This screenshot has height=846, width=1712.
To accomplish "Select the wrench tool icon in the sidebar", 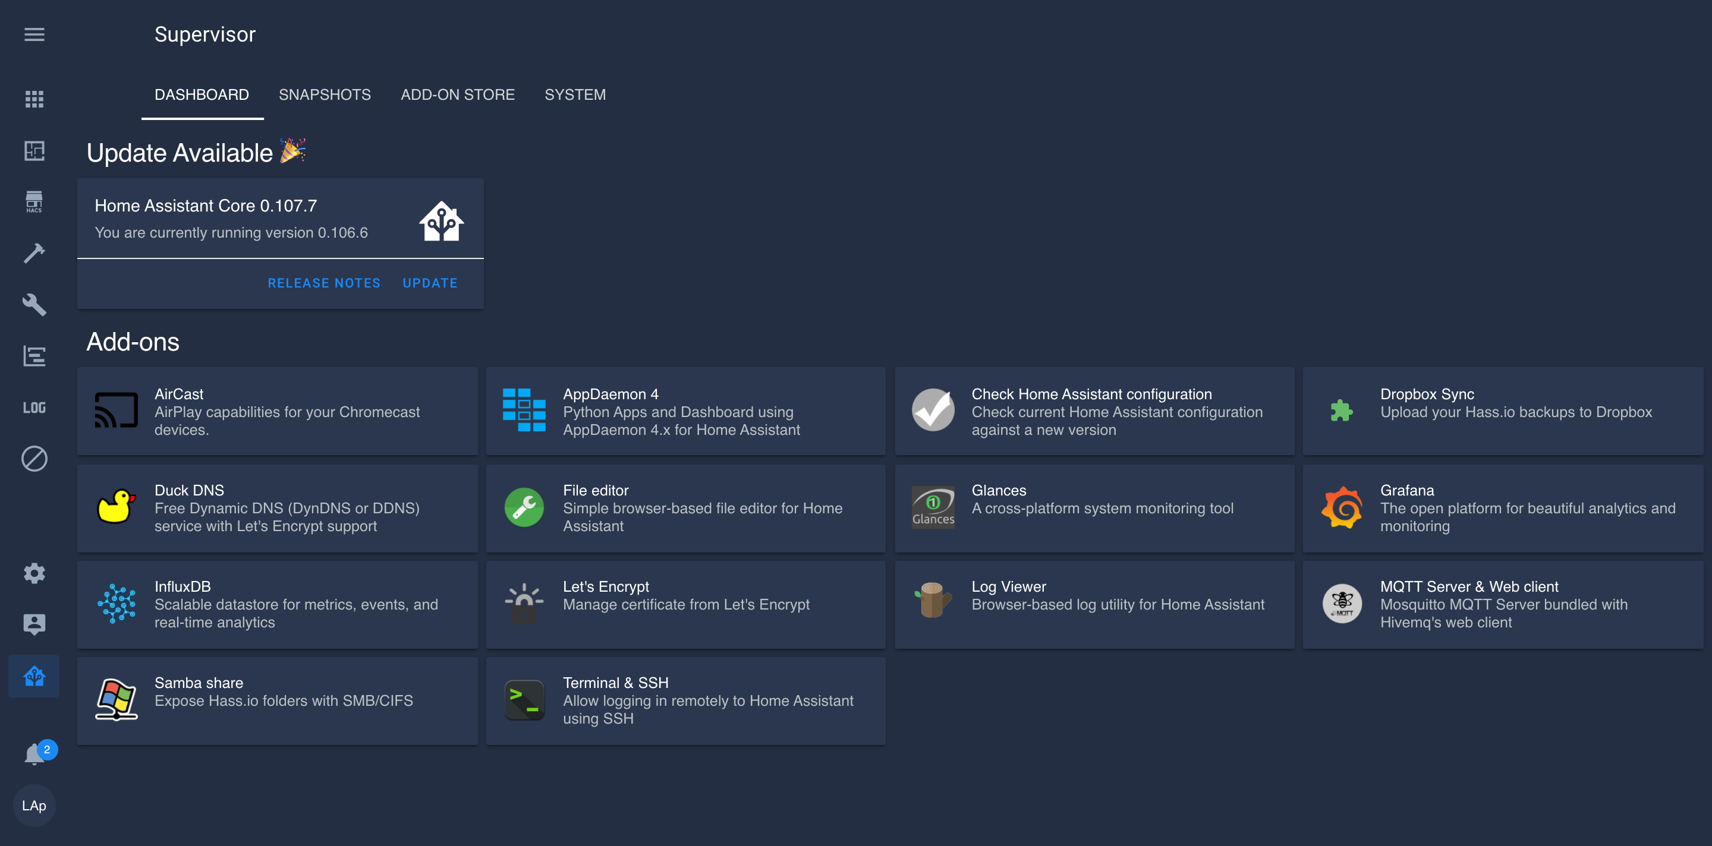I will pos(34,305).
